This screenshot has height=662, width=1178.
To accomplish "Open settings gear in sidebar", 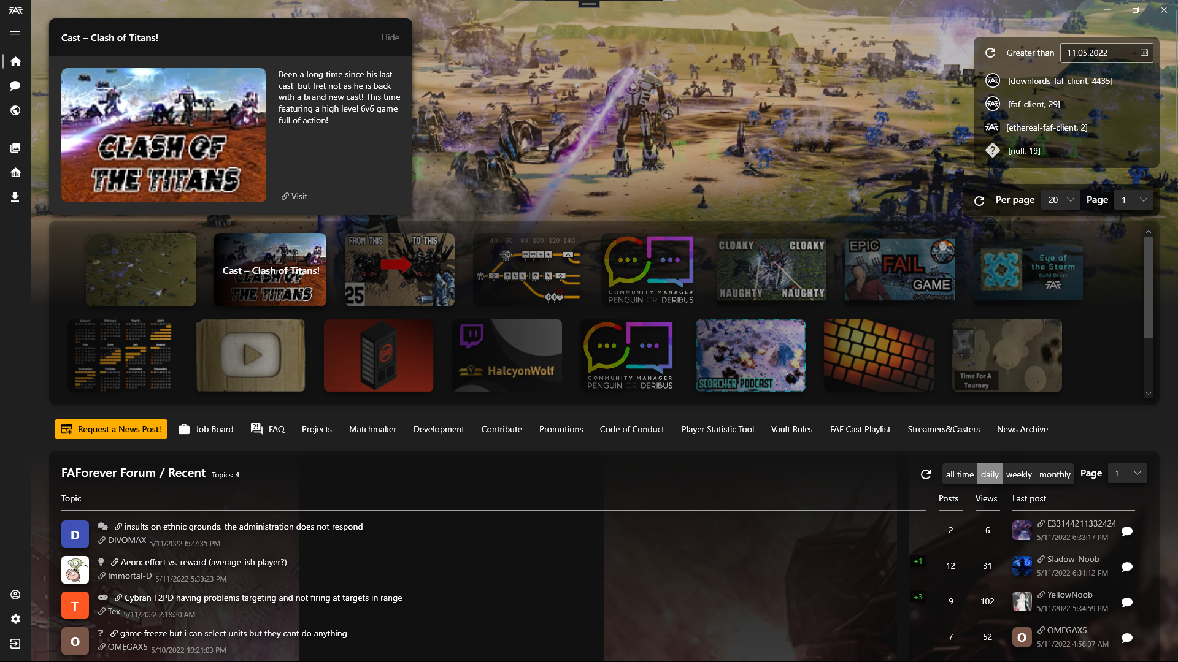I will [15, 619].
